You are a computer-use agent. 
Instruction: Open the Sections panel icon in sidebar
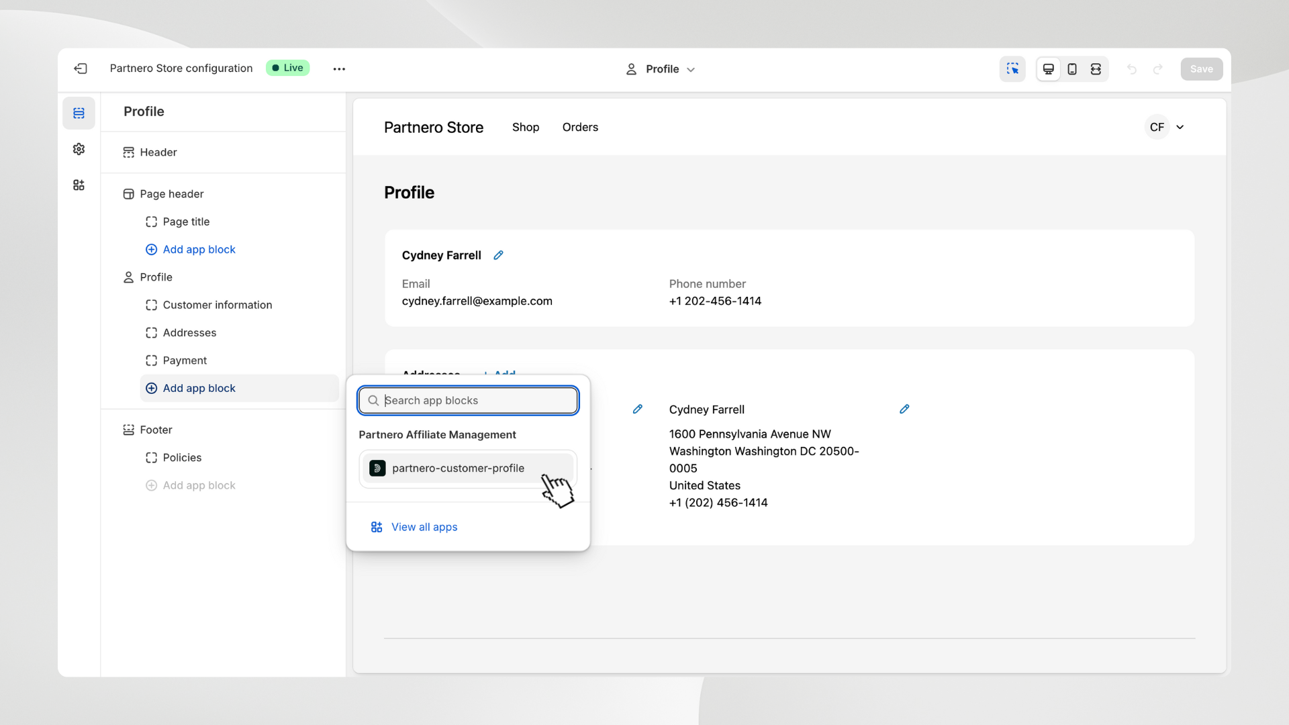pyautogui.click(x=79, y=113)
